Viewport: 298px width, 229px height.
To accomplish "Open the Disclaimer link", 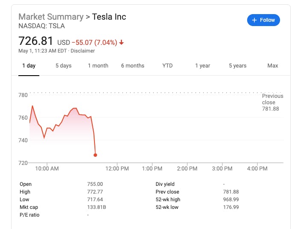I will coord(83,51).
